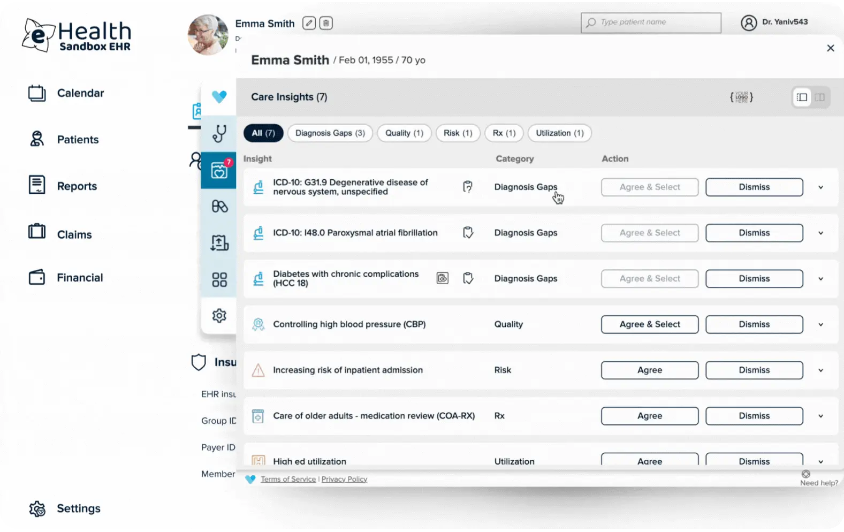844x532 pixels.
Task: Filter insights by Diagnosis Gaps (3)
Action: 330,133
